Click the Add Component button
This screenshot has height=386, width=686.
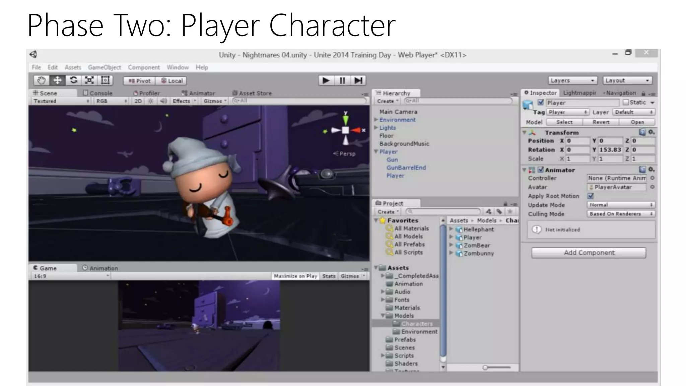click(x=589, y=253)
